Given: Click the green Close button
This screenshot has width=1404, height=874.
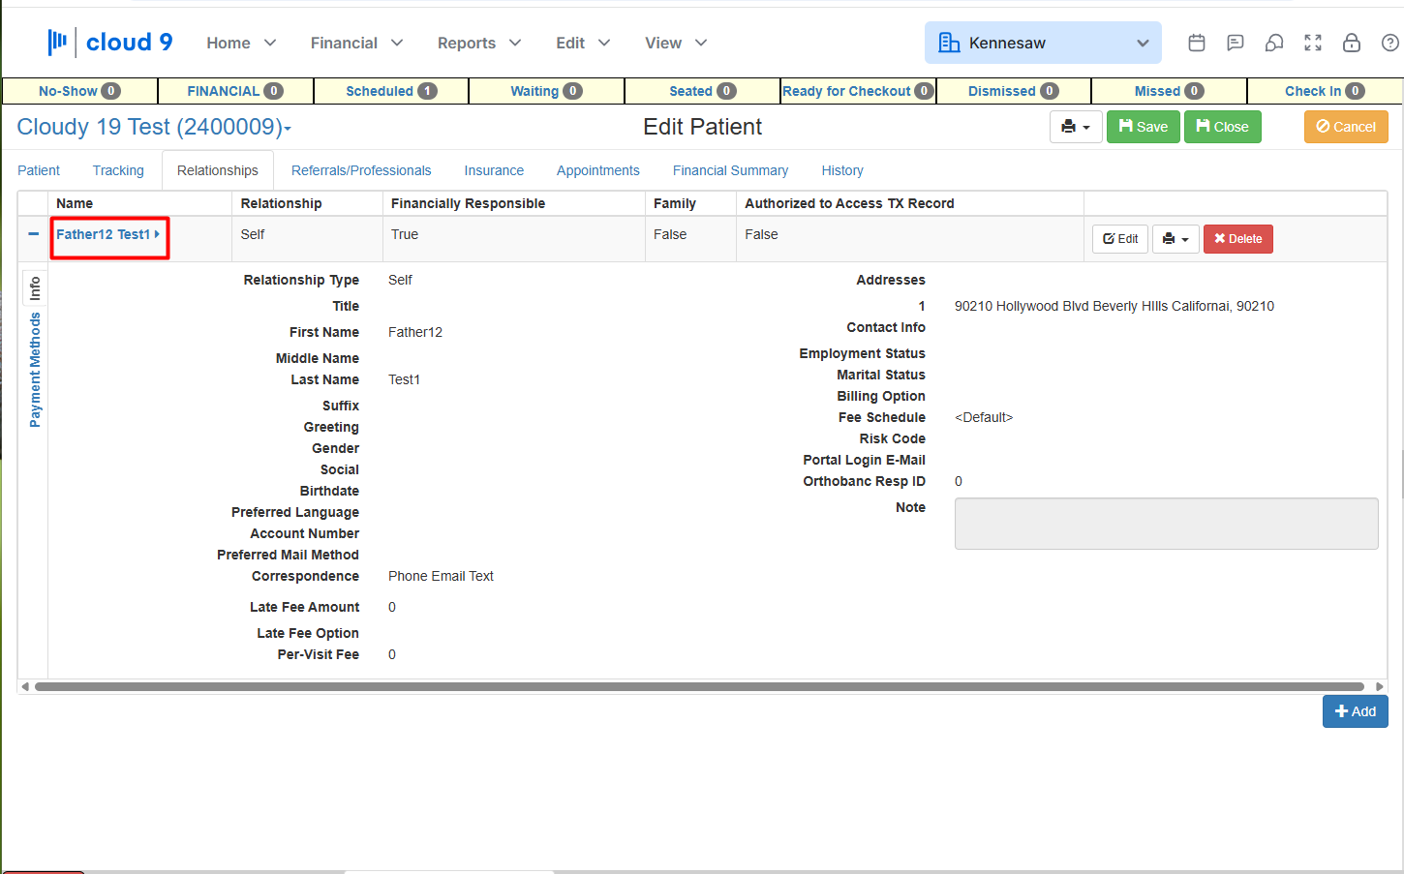Looking at the screenshot, I should (1222, 127).
